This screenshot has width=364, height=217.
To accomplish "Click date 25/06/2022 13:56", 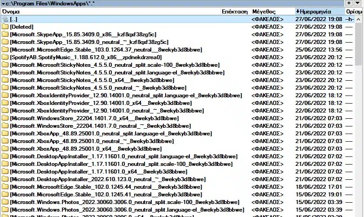I will (319, 50).
